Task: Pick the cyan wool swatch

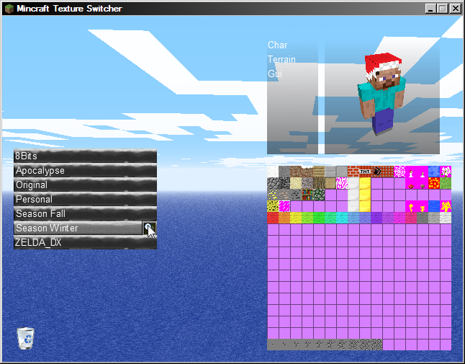Action: (x=342, y=218)
